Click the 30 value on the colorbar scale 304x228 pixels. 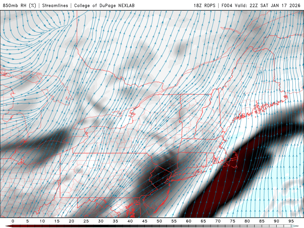101,221
